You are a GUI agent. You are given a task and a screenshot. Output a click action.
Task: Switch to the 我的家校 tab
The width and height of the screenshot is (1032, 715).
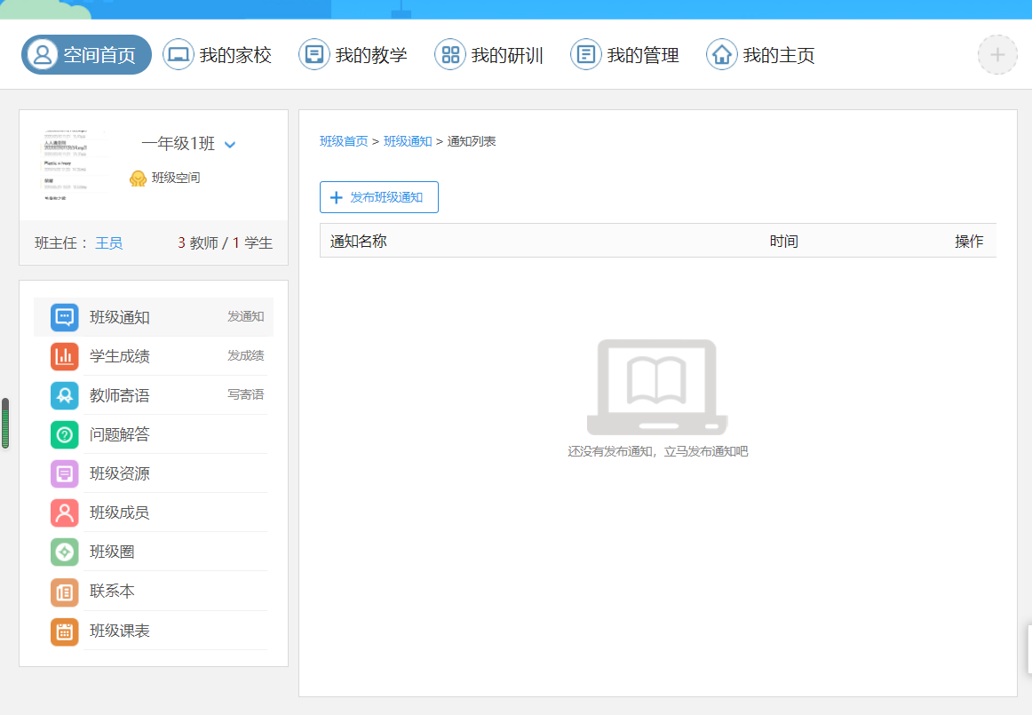pyautogui.click(x=218, y=55)
